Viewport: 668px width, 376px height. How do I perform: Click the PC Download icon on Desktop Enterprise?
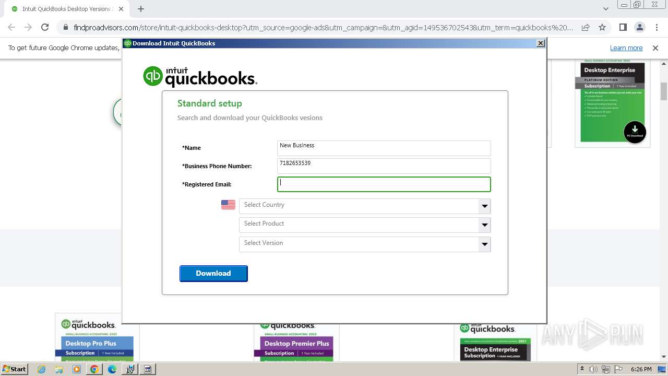[x=635, y=131]
